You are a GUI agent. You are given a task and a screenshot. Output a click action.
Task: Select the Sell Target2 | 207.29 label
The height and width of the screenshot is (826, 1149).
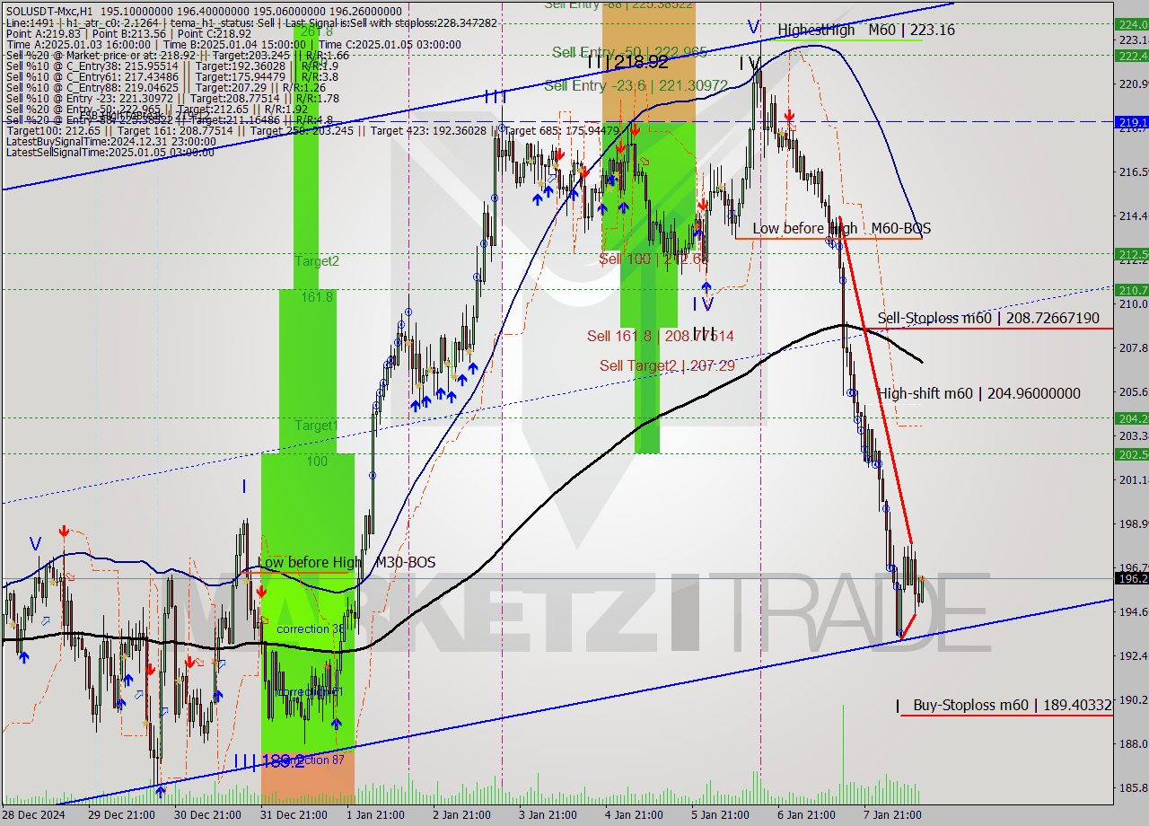pyautogui.click(x=667, y=365)
